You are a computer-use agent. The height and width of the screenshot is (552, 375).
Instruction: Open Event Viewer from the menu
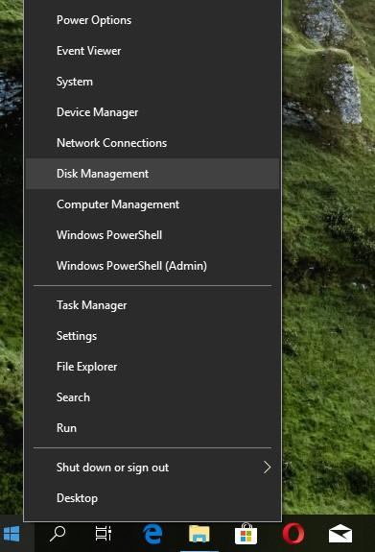point(152,51)
